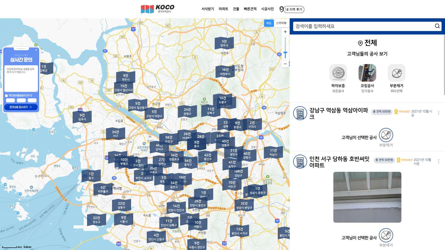The height and width of the screenshot is (250, 445).
Task: Click the building icon on 역삼아이파크 listing
Action: click(x=300, y=113)
